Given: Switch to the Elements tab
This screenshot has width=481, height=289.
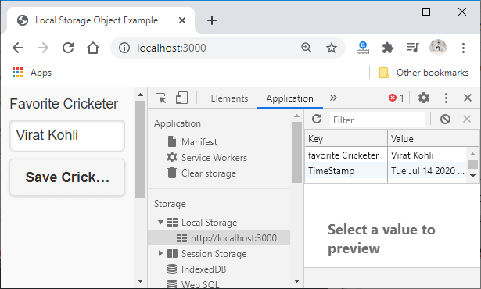Looking at the screenshot, I should pyautogui.click(x=229, y=98).
